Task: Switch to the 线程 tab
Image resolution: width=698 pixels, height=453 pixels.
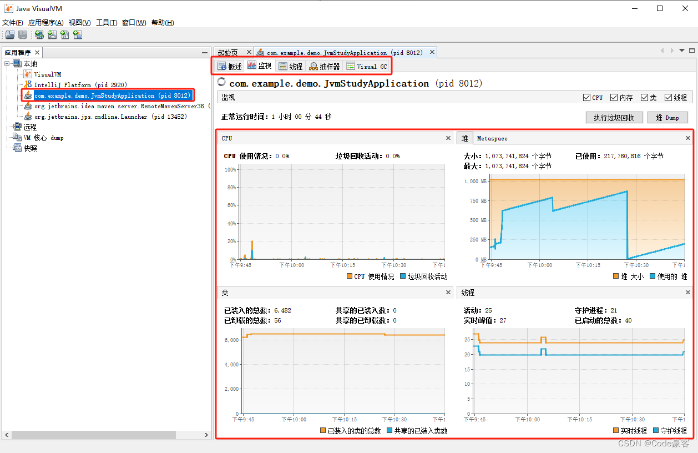Action: pos(291,67)
